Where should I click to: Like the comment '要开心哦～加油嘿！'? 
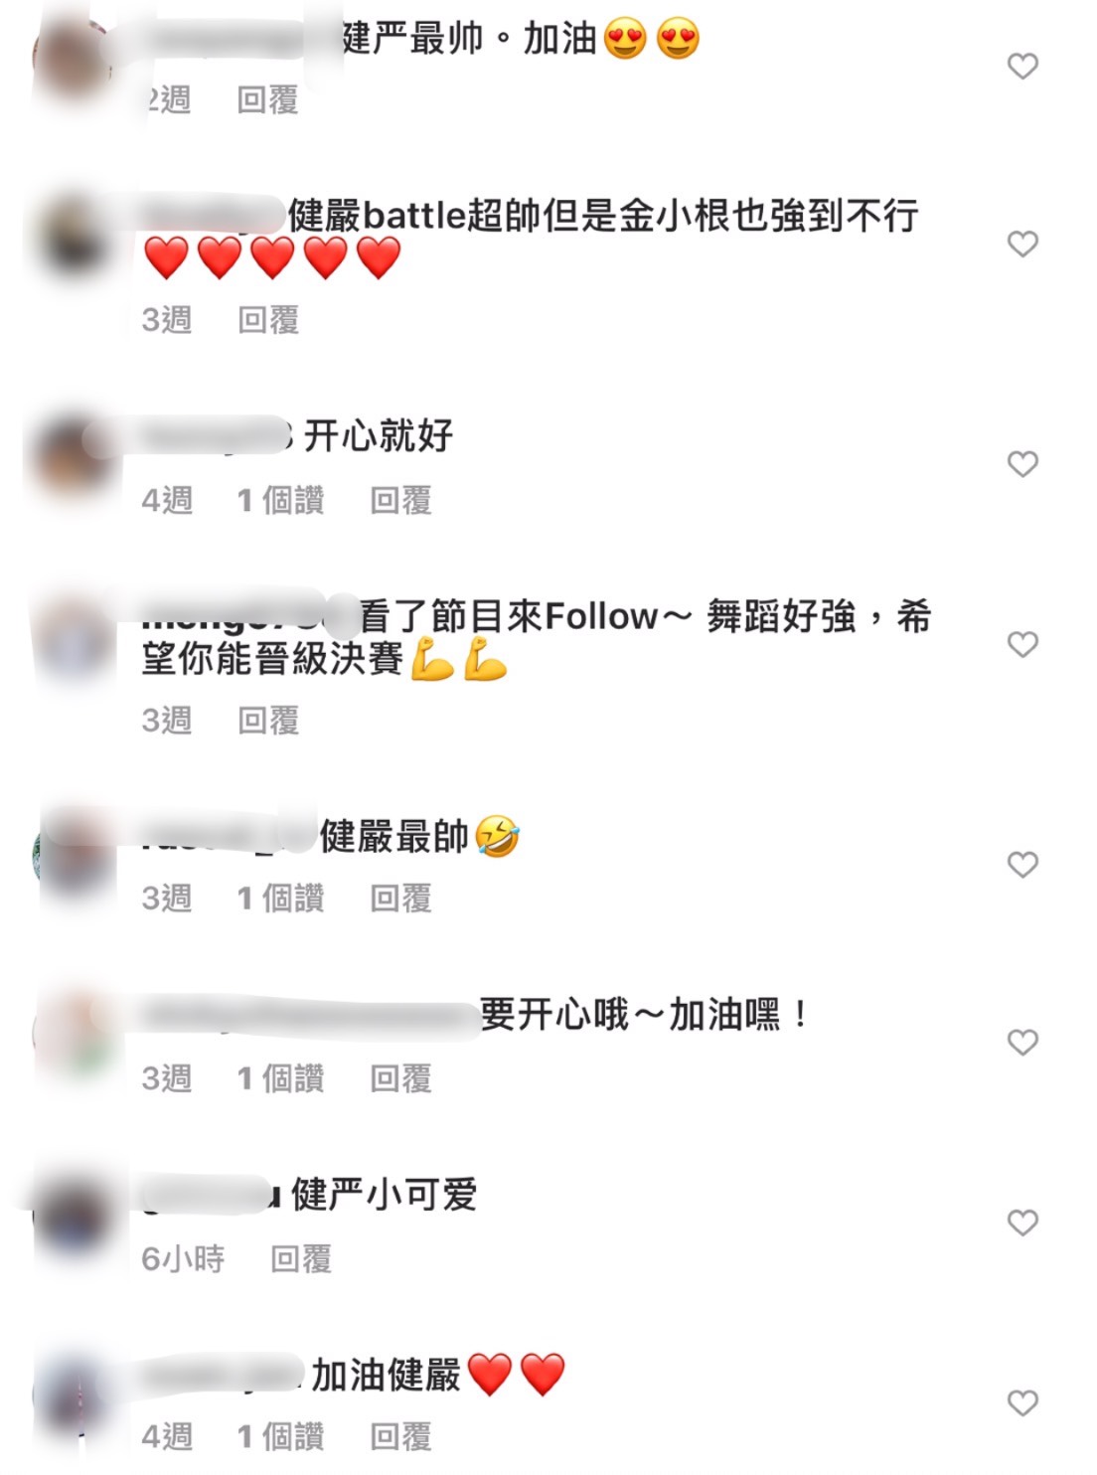point(1022,1043)
